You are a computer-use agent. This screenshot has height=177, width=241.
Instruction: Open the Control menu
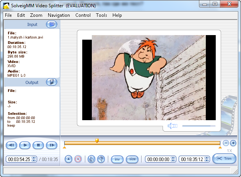point(83,15)
